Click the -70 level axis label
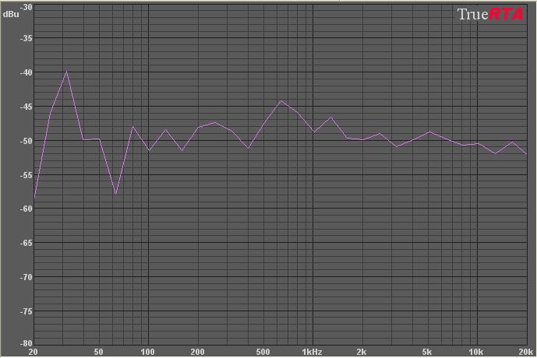 click(x=26, y=277)
